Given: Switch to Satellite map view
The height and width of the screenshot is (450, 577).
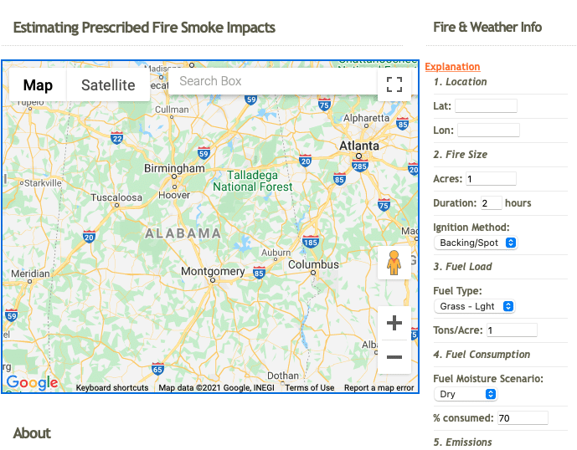Looking at the screenshot, I should 108,85.
